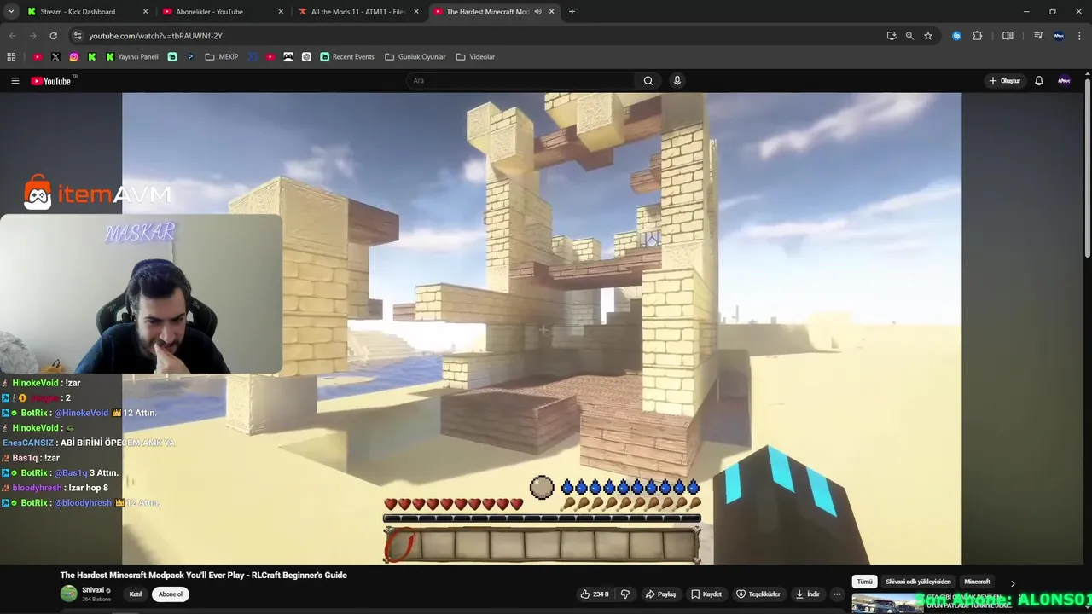
Task: Open YouTube notifications bell
Action: coord(1039,81)
